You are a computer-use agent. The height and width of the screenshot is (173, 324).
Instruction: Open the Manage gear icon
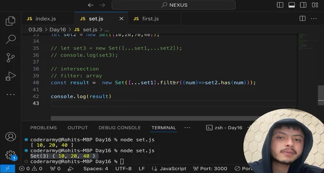10,155
